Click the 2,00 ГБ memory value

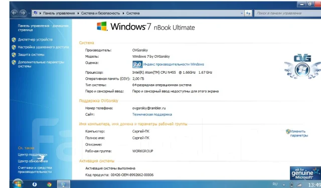[x=138, y=79]
